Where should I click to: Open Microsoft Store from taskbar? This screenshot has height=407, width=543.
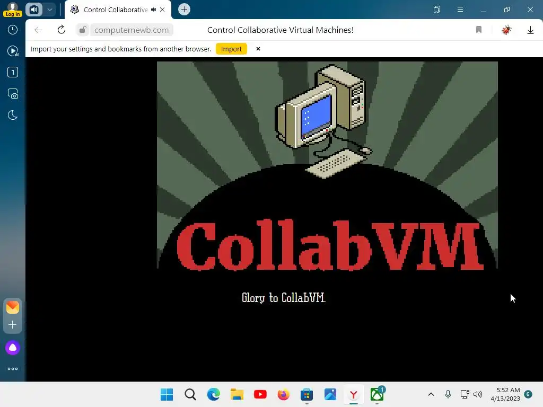(x=307, y=394)
